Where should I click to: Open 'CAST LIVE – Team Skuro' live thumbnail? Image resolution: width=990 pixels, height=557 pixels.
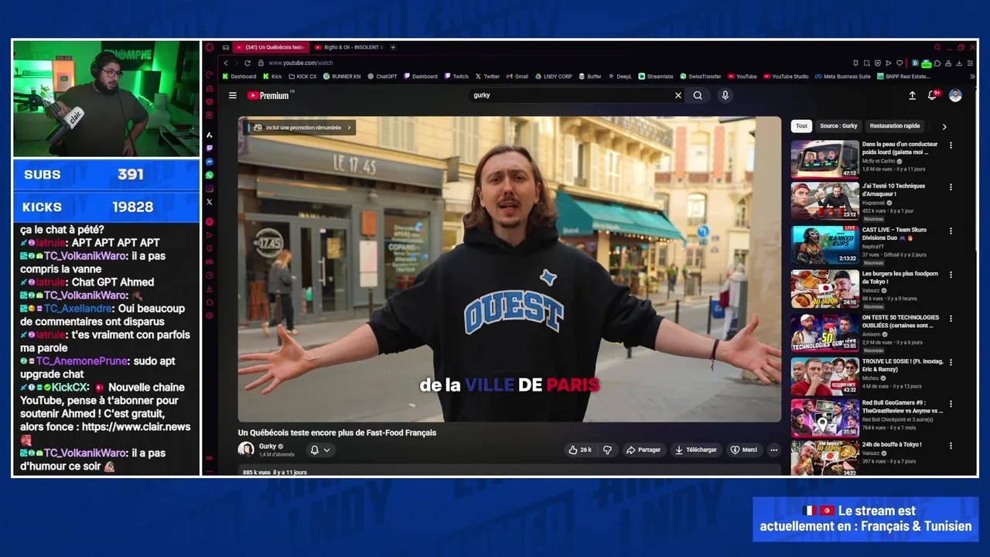[824, 245]
